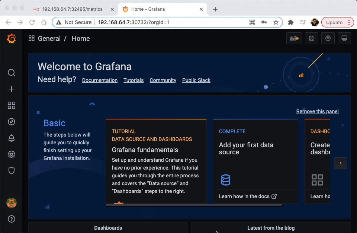Open a new browser tab
This screenshot has width=357, height=233.
click(x=215, y=9)
